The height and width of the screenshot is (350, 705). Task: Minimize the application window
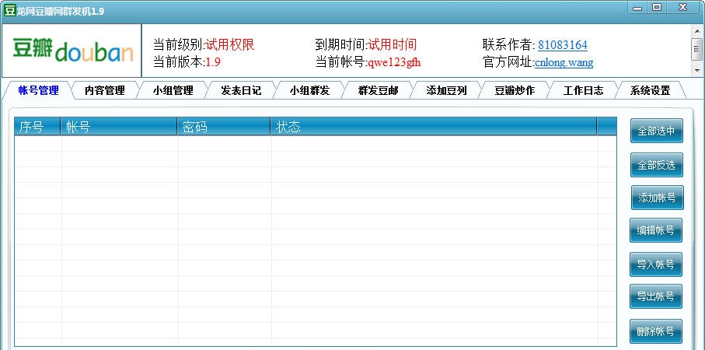click(637, 8)
